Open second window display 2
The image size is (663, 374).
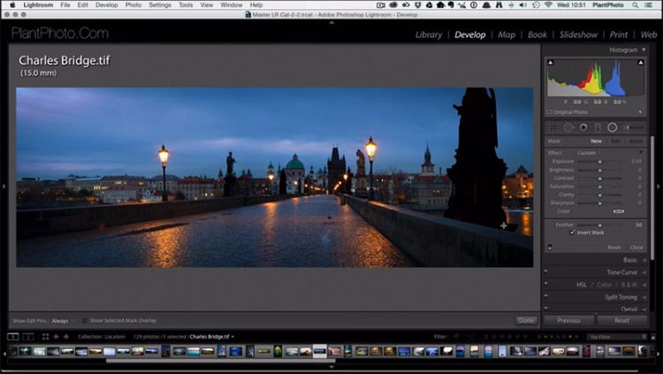tap(28, 337)
